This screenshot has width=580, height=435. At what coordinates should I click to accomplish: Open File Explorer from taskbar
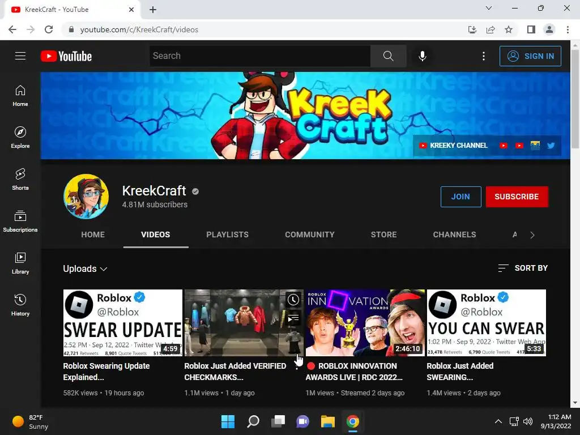[328, 421]
